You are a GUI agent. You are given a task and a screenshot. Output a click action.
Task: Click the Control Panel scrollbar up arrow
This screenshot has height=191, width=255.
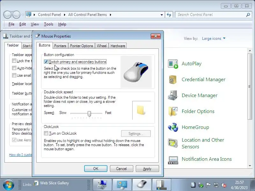(x=250, y=51)
